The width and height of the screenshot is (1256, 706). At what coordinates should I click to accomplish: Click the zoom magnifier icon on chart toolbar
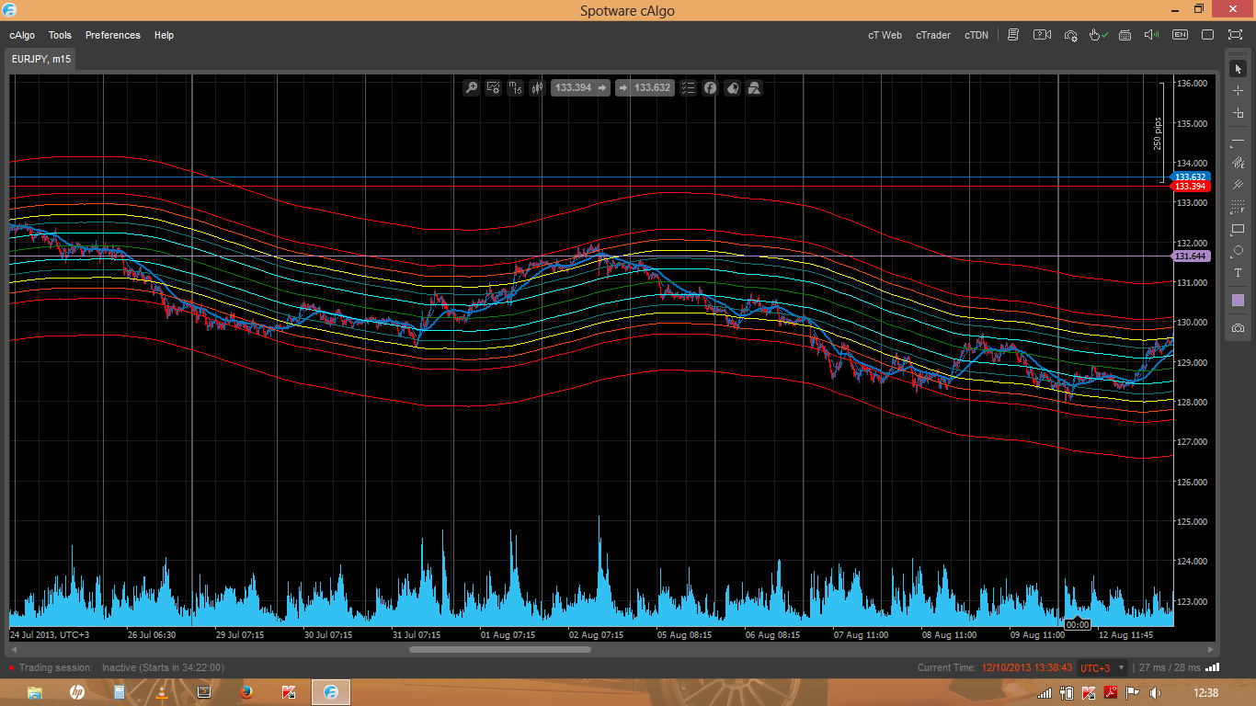pos(472,88)
